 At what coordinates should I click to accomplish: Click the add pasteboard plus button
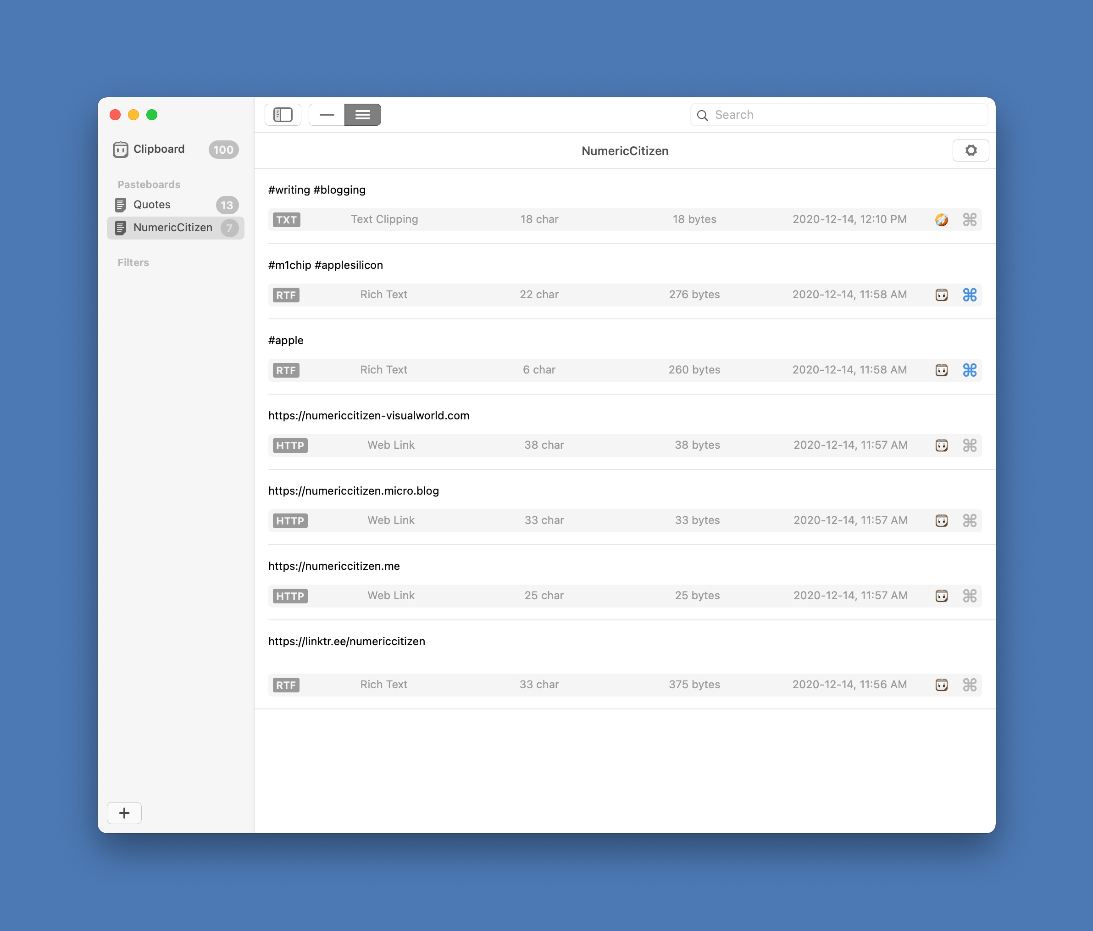(124, 813)
